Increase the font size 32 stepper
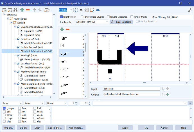194x132 pixels. tap(89, 102)
